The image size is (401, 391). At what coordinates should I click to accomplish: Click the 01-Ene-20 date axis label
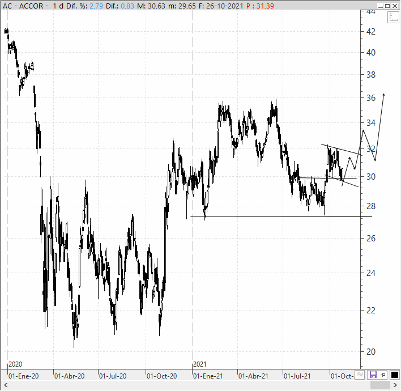23,376
